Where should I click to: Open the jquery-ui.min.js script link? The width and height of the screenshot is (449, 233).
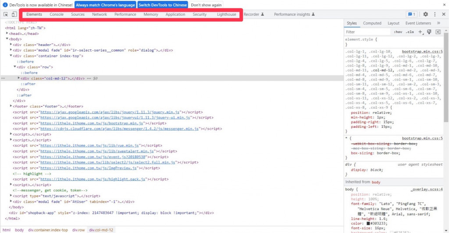coord(115,117)
